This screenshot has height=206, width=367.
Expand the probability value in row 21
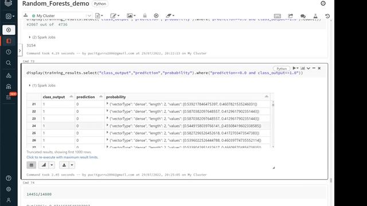click(107, 104)
